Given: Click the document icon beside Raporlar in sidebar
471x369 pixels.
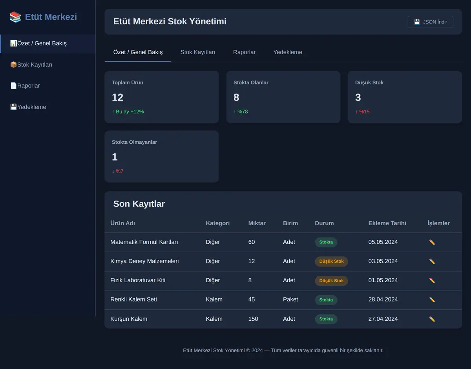Looking at the screenshot, I should 13,86.
